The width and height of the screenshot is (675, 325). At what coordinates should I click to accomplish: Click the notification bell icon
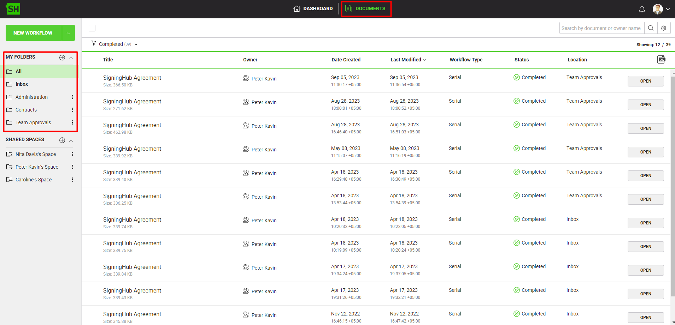tap(642, 9)
